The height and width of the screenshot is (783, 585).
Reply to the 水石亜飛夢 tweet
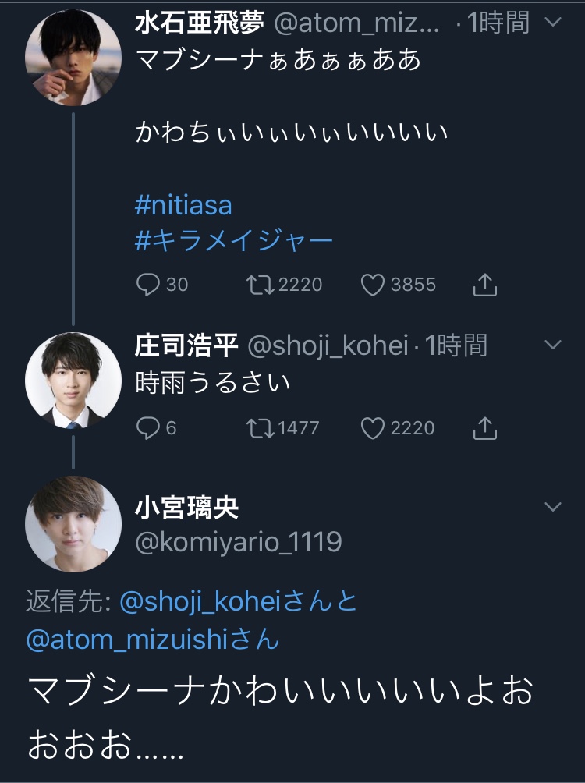(148, 285)
